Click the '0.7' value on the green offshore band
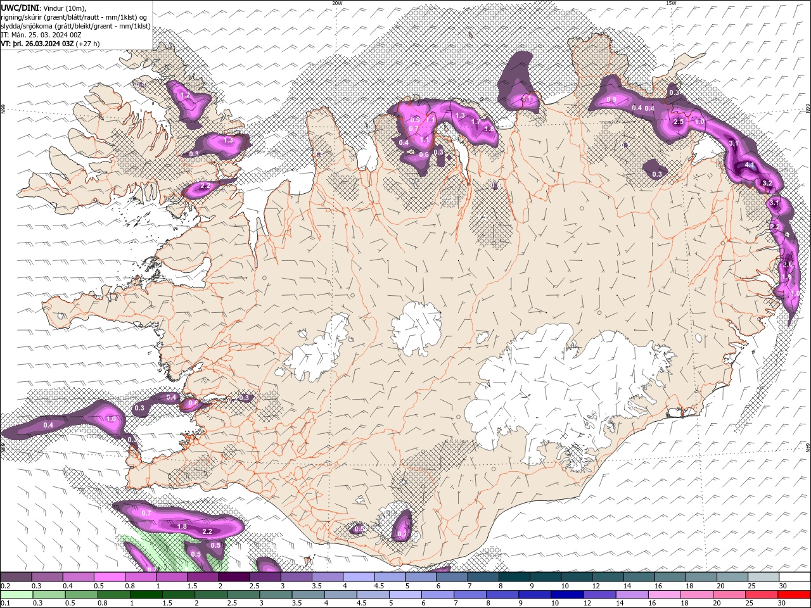 coord(146,512)
